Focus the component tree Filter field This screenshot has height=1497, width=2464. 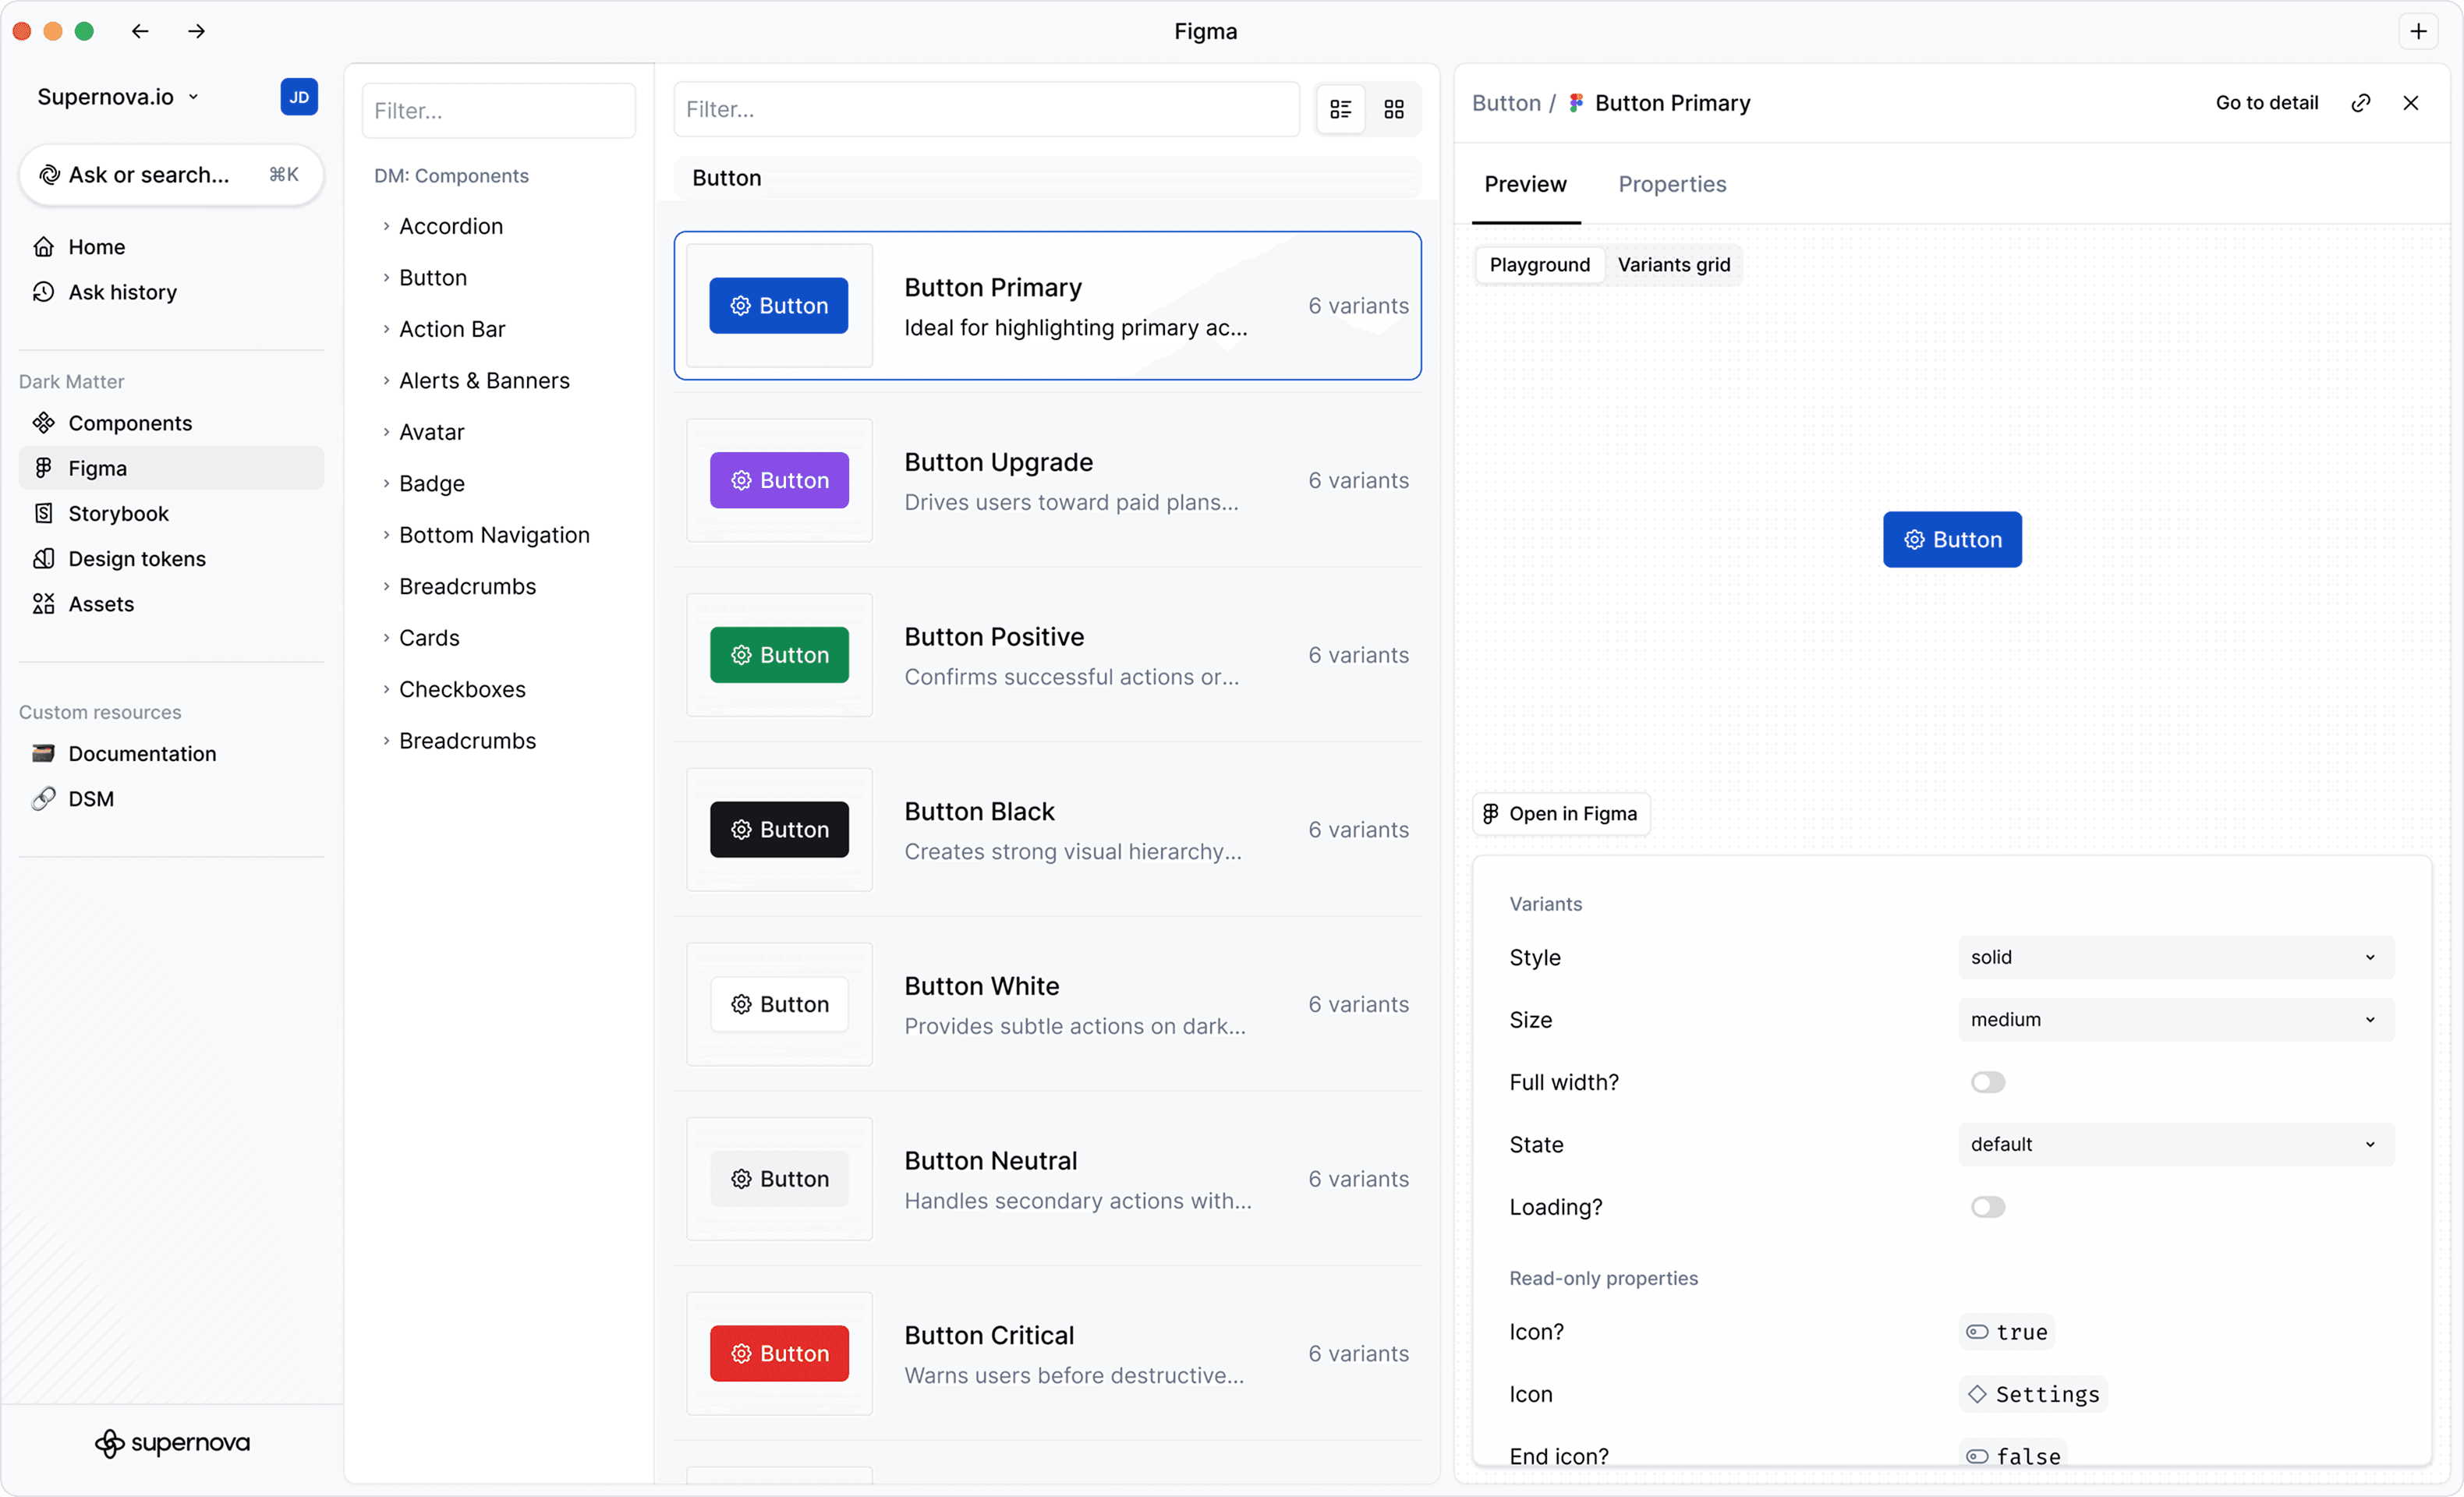(498, 110)
